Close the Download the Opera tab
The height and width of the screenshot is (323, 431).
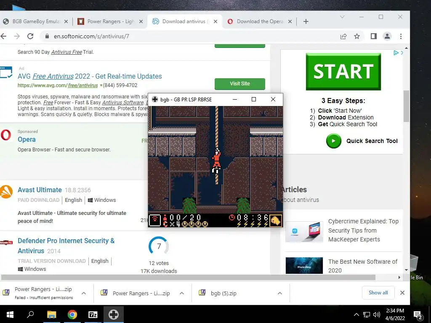(290, 21)
